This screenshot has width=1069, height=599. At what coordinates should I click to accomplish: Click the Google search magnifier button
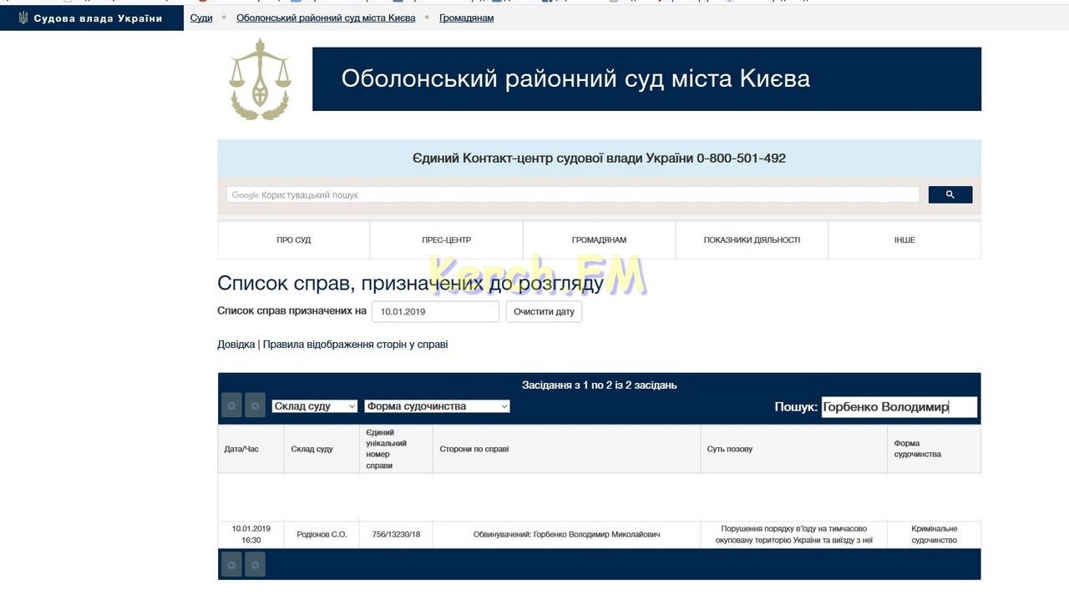pos(950,194)
